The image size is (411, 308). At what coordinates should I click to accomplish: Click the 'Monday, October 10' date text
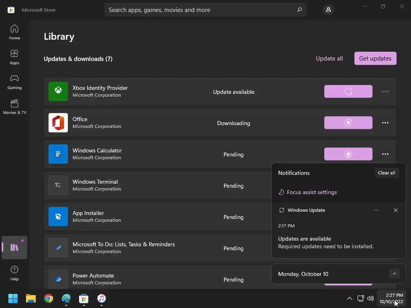point(303,274)
